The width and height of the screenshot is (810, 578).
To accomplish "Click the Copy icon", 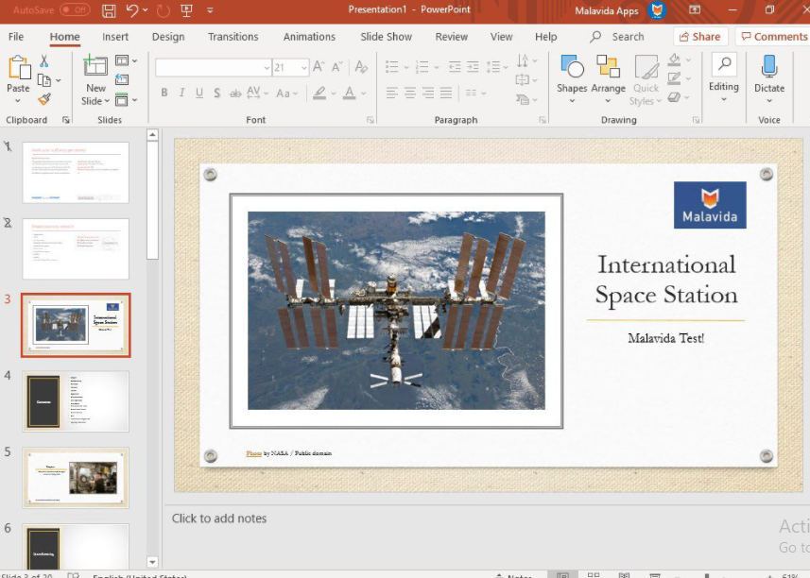I will [x=44, y=80].
